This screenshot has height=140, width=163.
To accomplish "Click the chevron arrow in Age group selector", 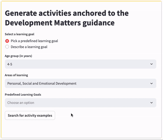I will [151, 64].
